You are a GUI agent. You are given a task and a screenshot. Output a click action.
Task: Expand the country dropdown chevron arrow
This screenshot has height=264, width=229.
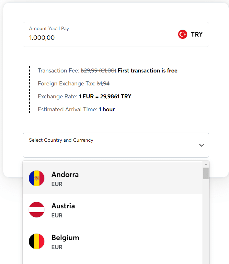click(201, 145)
